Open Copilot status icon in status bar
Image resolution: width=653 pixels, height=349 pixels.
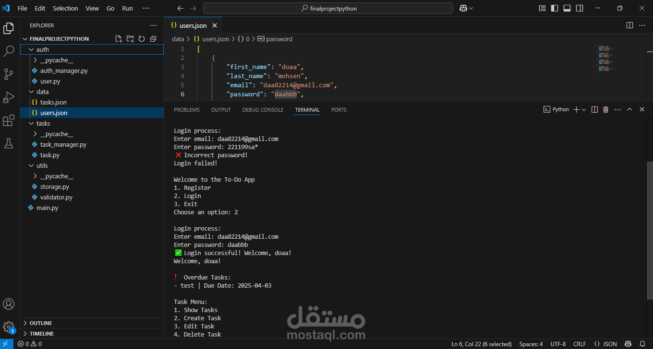(628, 344)
